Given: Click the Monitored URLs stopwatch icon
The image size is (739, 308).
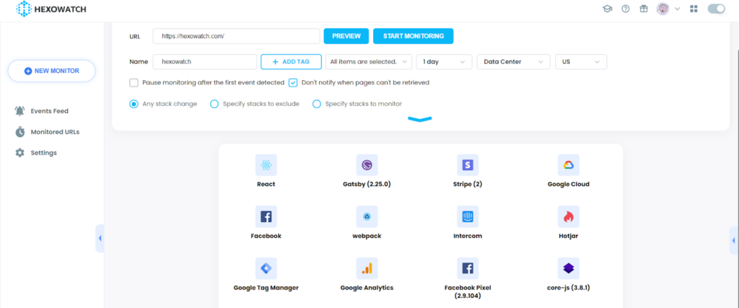Looking at the screenshot, I should point(19,132).
